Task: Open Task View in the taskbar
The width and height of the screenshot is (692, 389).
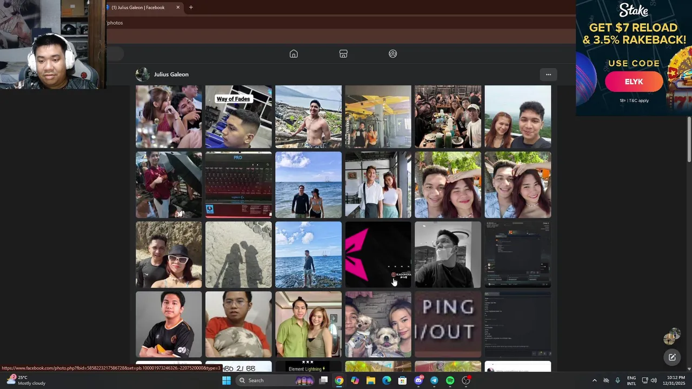Action: coord(323,380)
